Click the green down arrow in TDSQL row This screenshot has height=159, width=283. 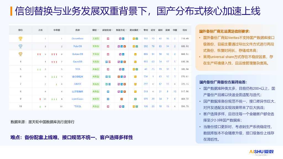pos(40,106)
